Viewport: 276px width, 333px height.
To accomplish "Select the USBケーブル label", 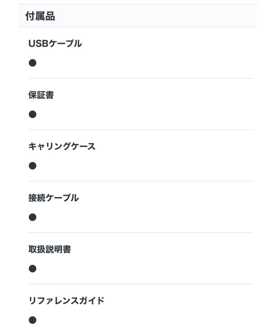I will click(55, 44).
